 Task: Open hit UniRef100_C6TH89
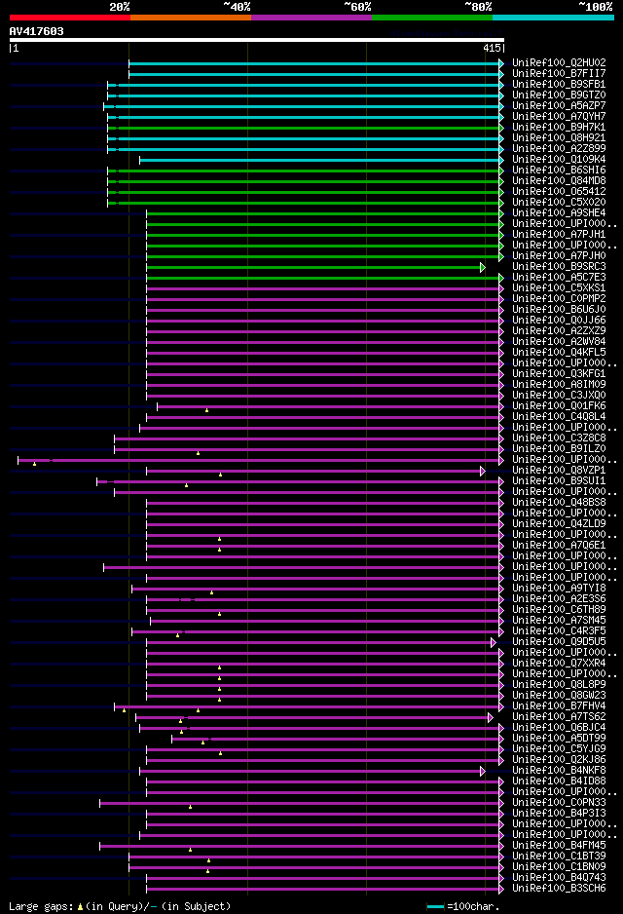[559, 610]
